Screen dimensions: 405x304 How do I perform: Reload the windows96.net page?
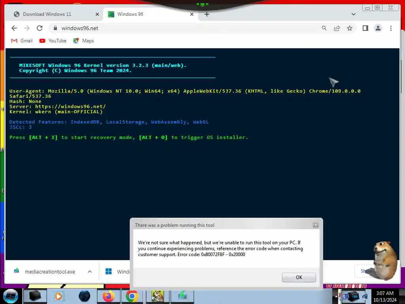(x=40, y=28)
